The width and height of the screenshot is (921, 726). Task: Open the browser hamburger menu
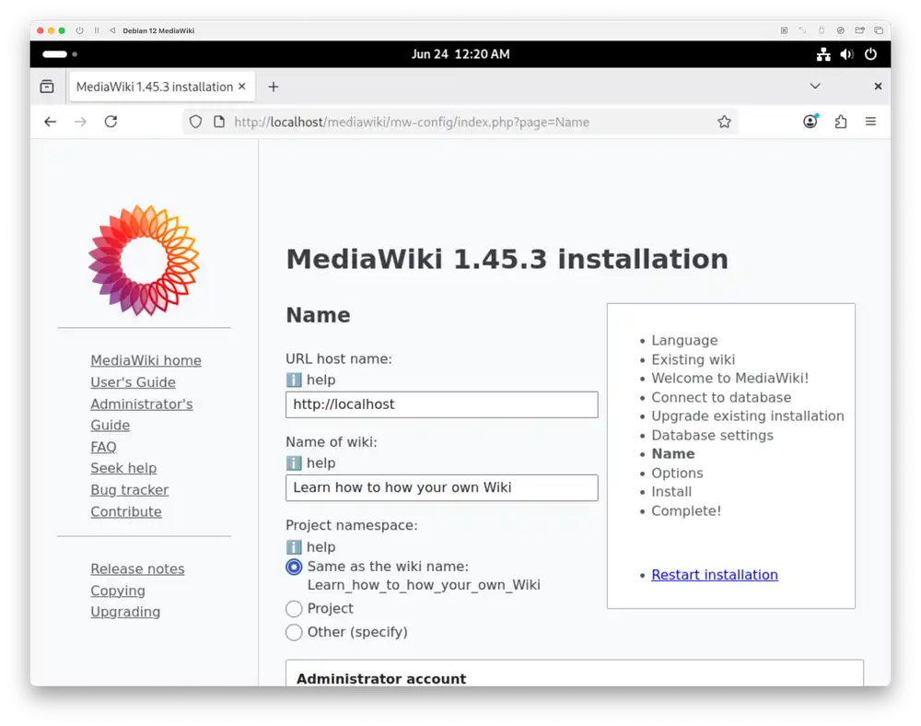pyautogui.click(x=870, y=122)
